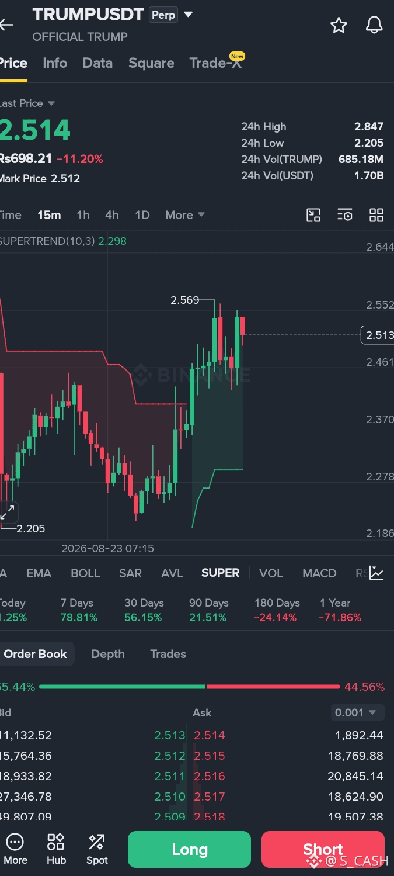Tap ask quantity 1,892.44
This screenshot has height=876, width=394.
359,735
